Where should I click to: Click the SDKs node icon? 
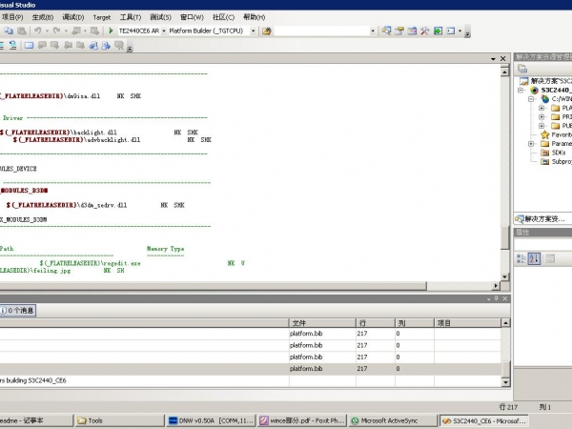pyautogui.click(x=544, y=153)
